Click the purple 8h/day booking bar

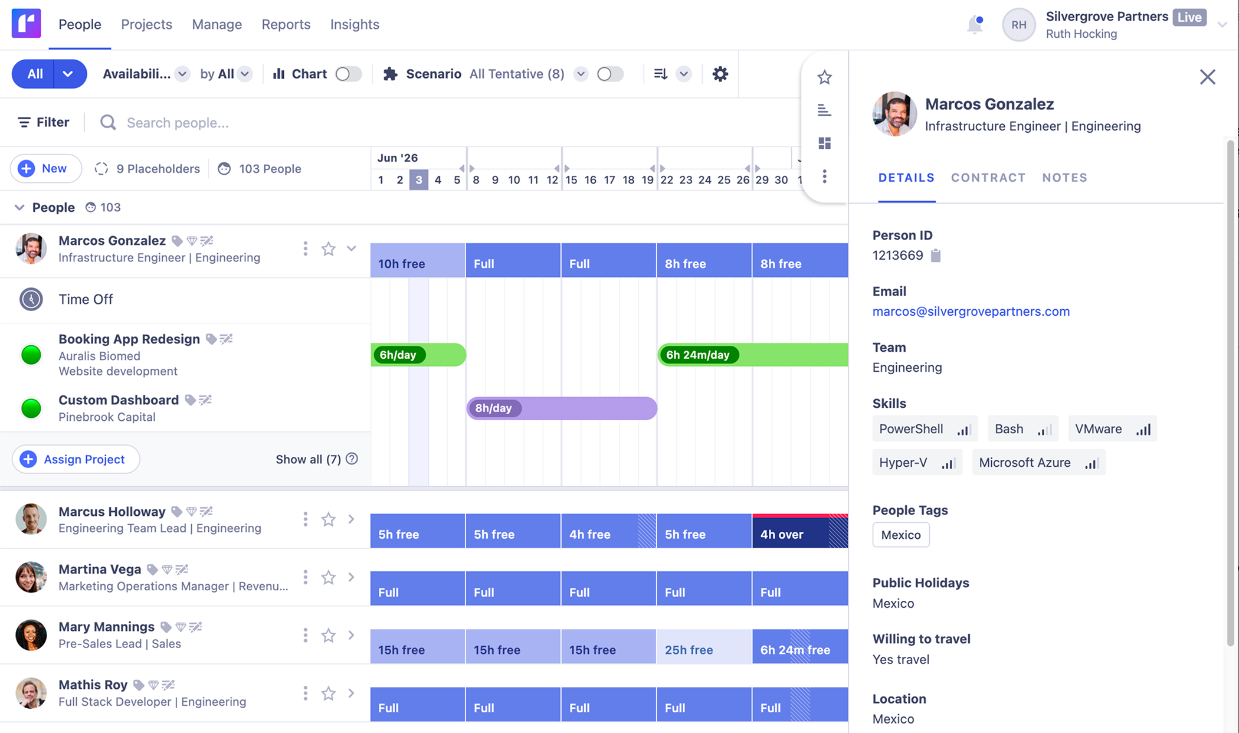coord(562,408)
